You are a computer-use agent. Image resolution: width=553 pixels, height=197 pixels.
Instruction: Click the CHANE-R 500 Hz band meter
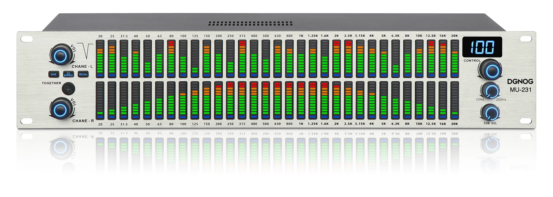[x=266, y=101]
